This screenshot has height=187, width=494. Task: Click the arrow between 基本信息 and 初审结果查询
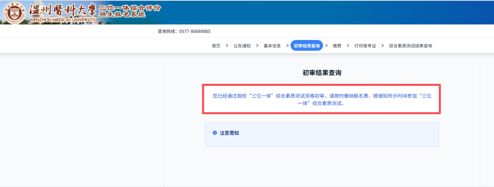tap(287, 46)
